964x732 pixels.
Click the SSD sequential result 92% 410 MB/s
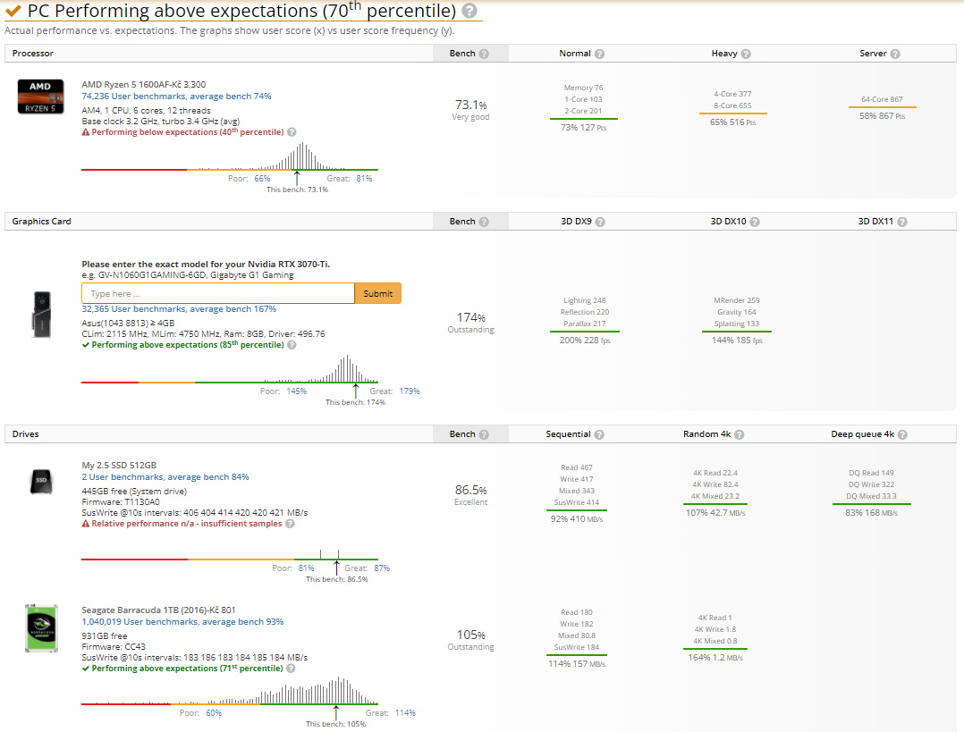coord(577,519)
